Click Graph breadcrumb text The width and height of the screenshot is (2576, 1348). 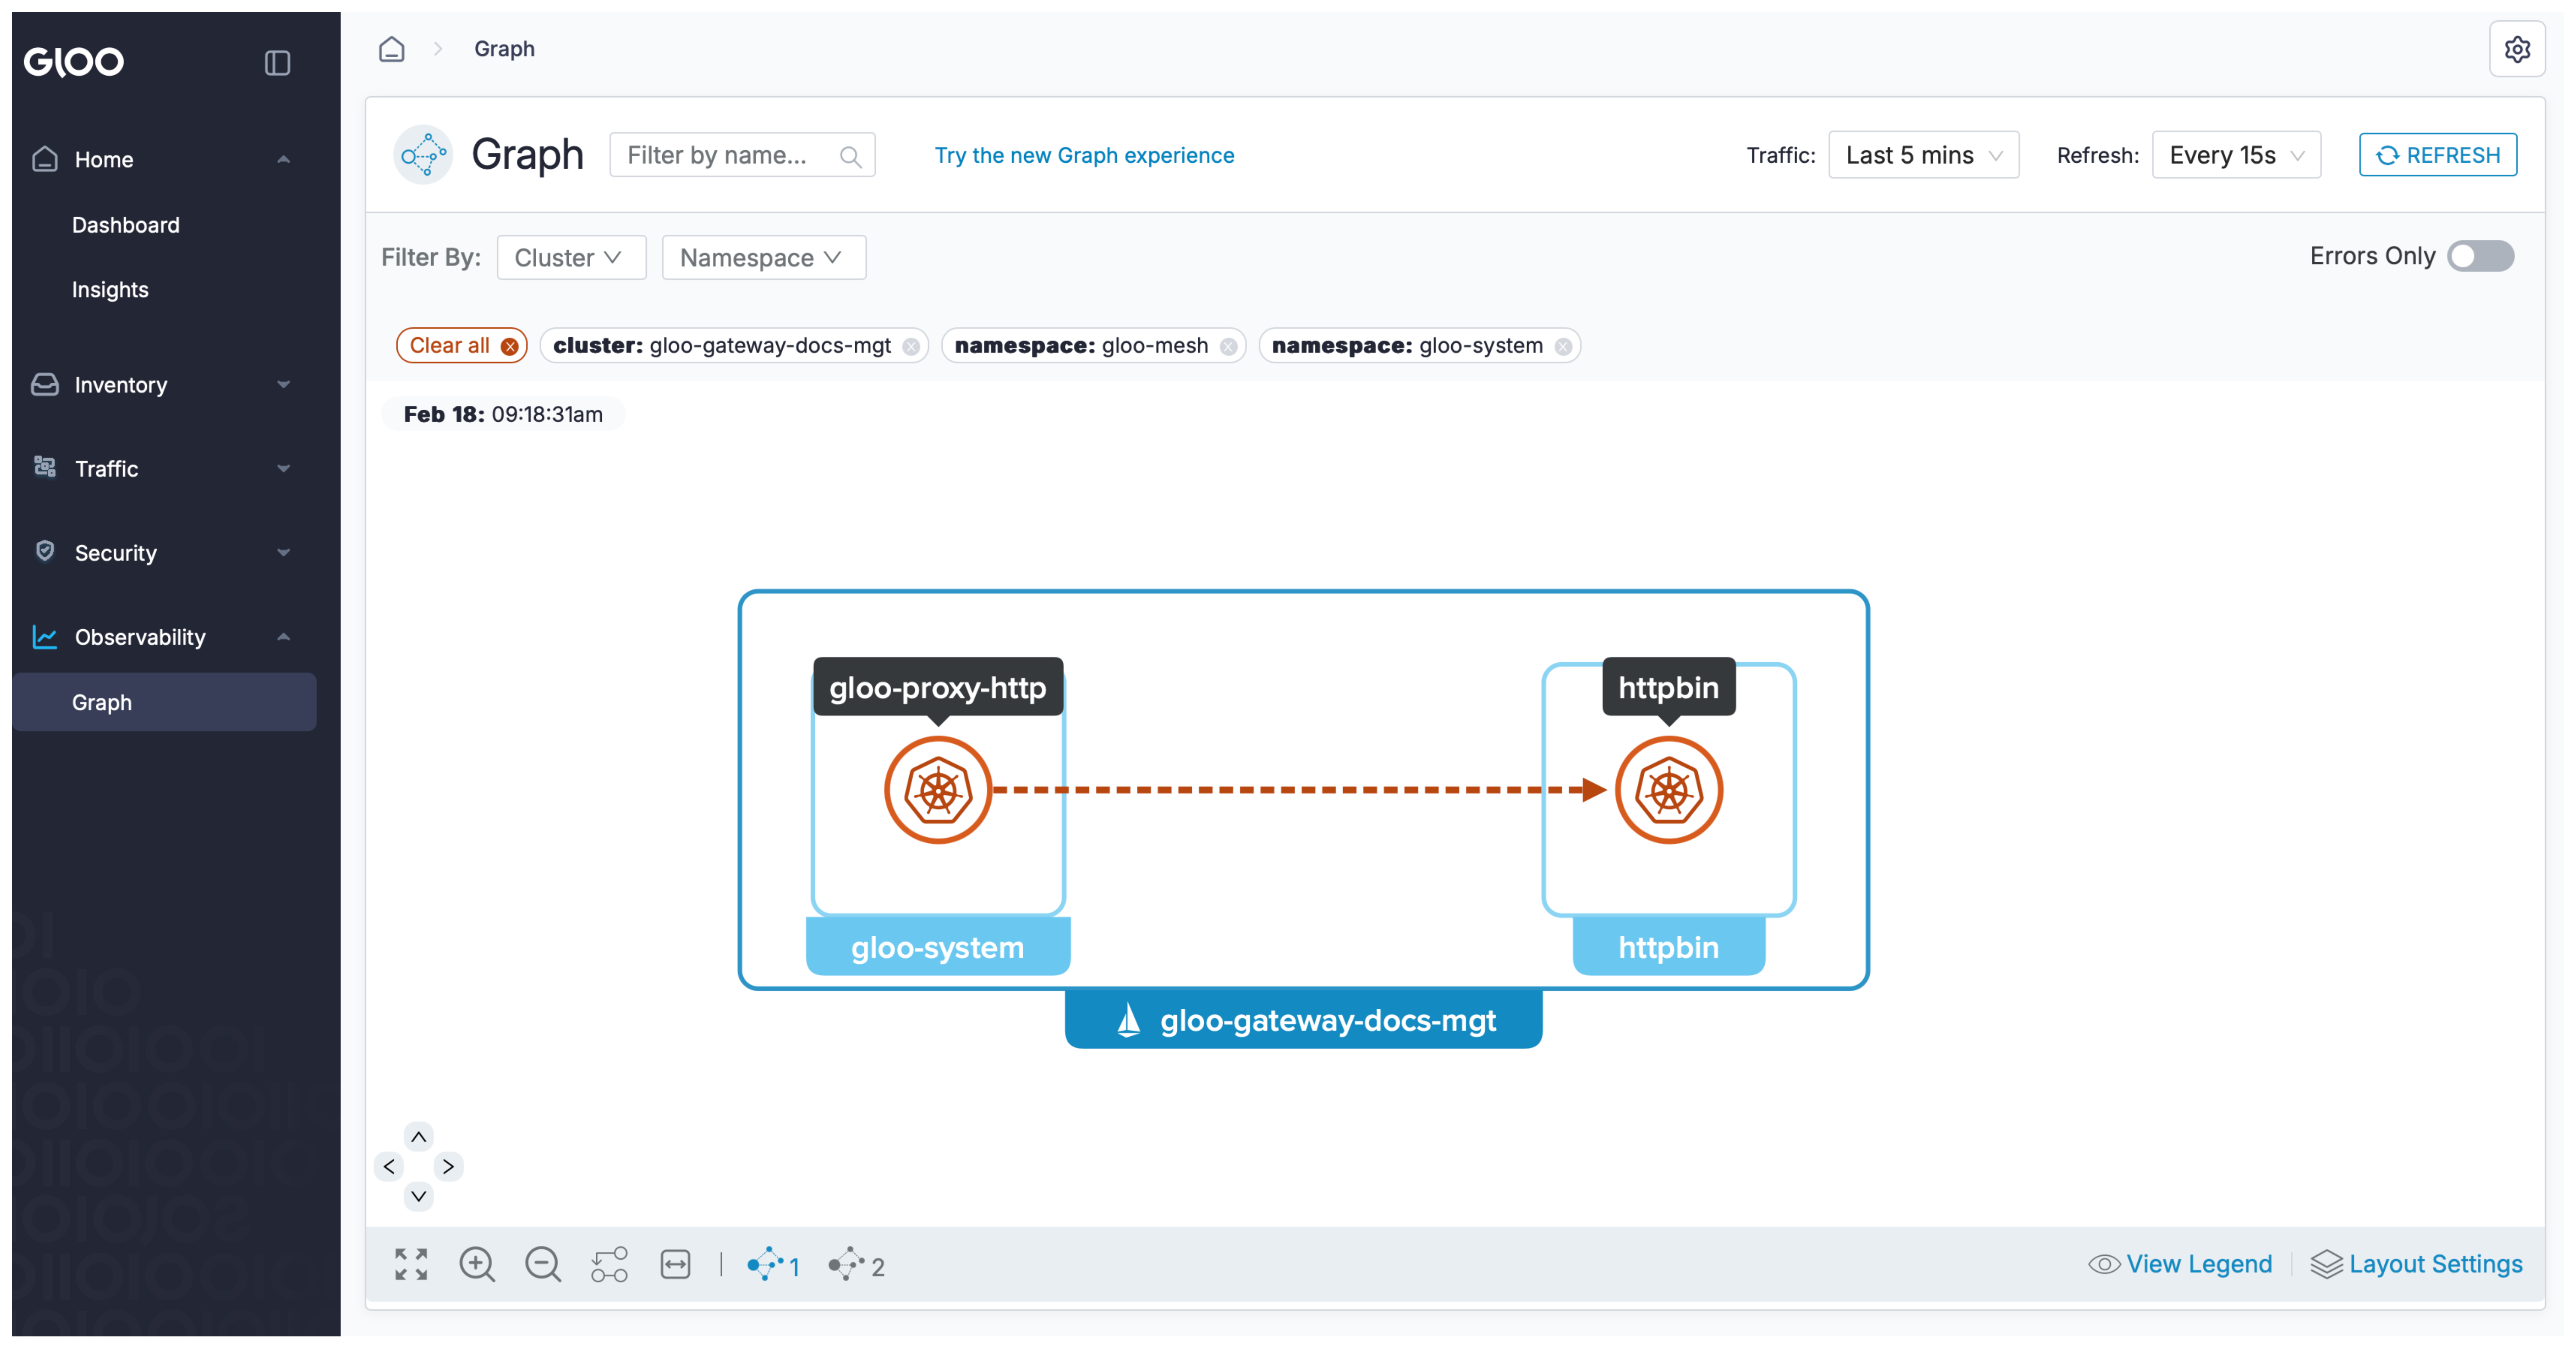click(504, 49)
